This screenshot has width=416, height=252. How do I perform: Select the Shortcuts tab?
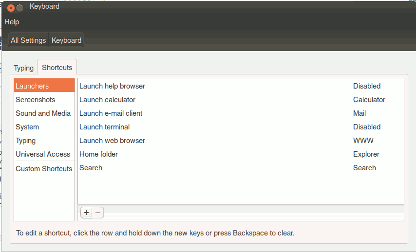pos(57,68)
